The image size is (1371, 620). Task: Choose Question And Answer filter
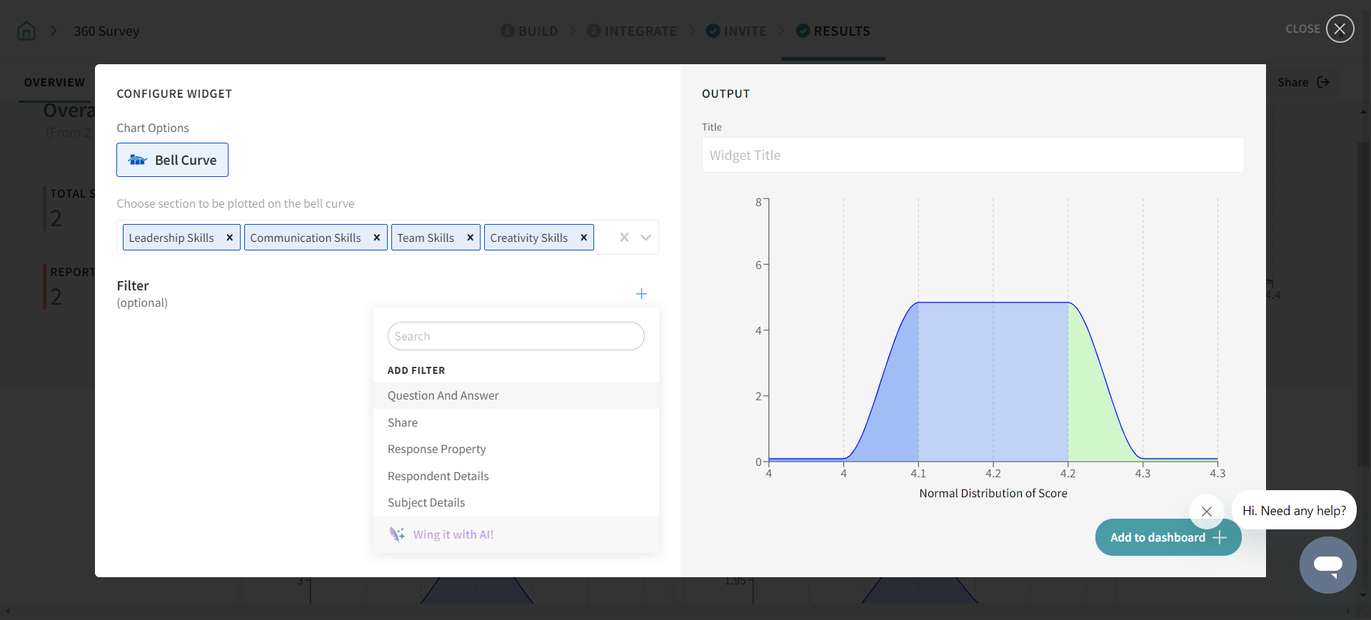(443, 395)
